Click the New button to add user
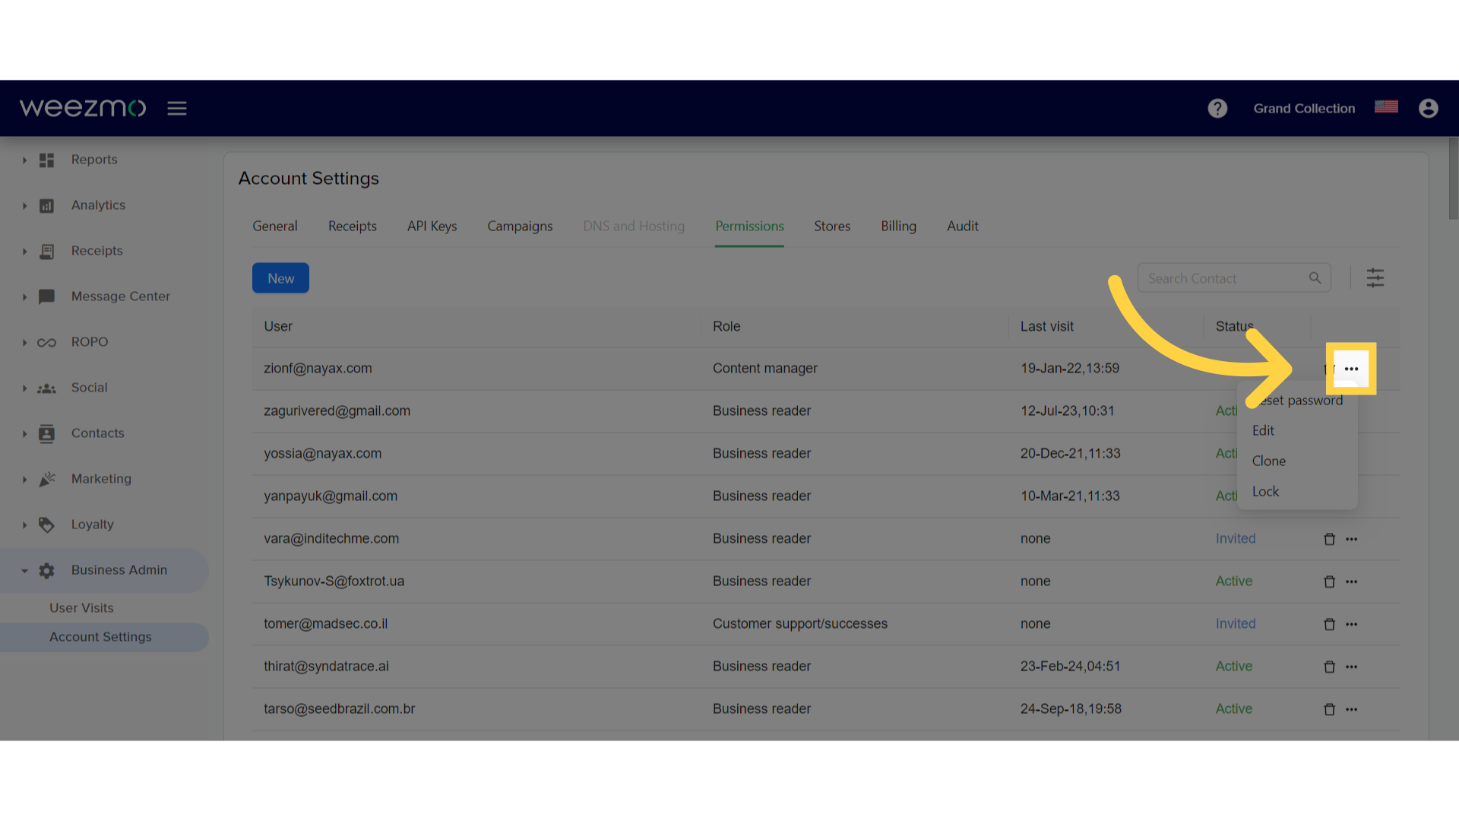This screenshot has height=821, width=1459. 280,277
